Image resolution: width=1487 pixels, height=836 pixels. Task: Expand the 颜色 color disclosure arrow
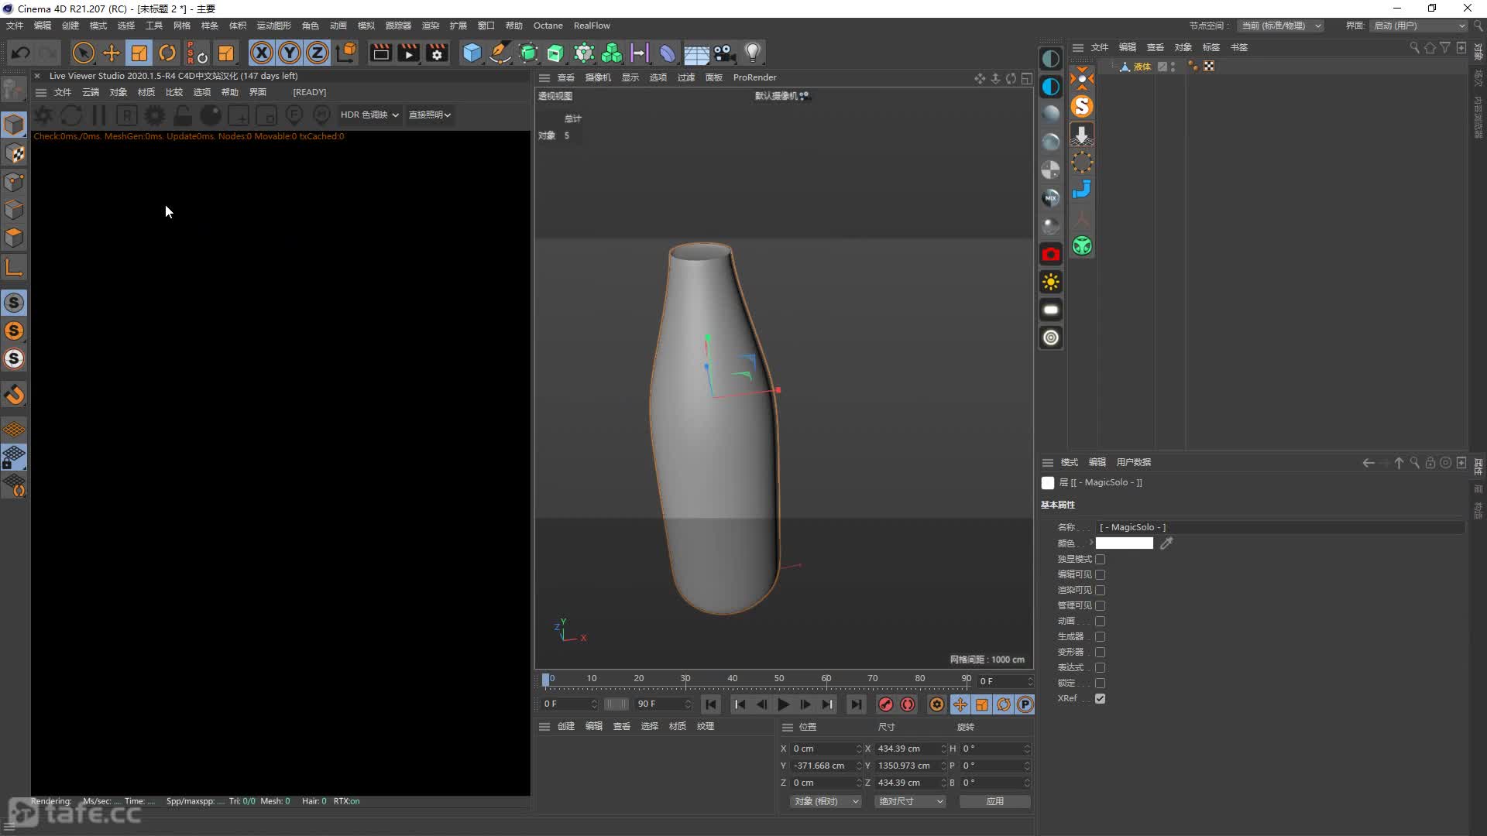pos(1091,543)
